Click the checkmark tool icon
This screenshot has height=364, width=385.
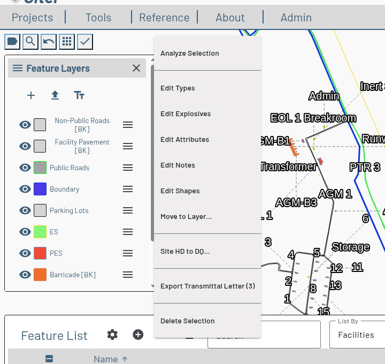pos(85,42)
